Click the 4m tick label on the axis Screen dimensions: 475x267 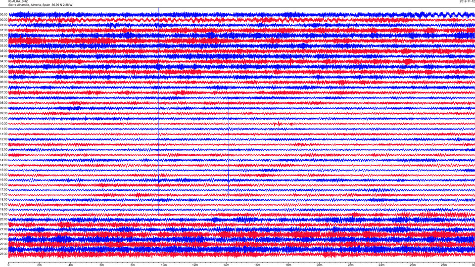click(71, 265)
